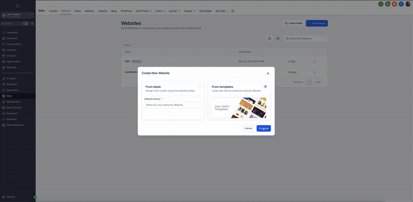Screen dimensions: 413x202
Task: Click the blue help question icon
Action: (x=401, y=4)
